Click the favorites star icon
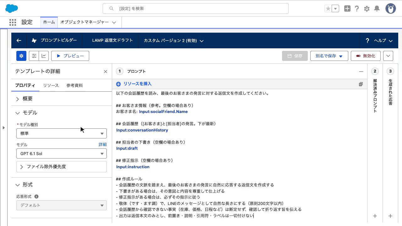Image resolution: width=402 pixels, height=226 pixels. click(x=328, y=9)
